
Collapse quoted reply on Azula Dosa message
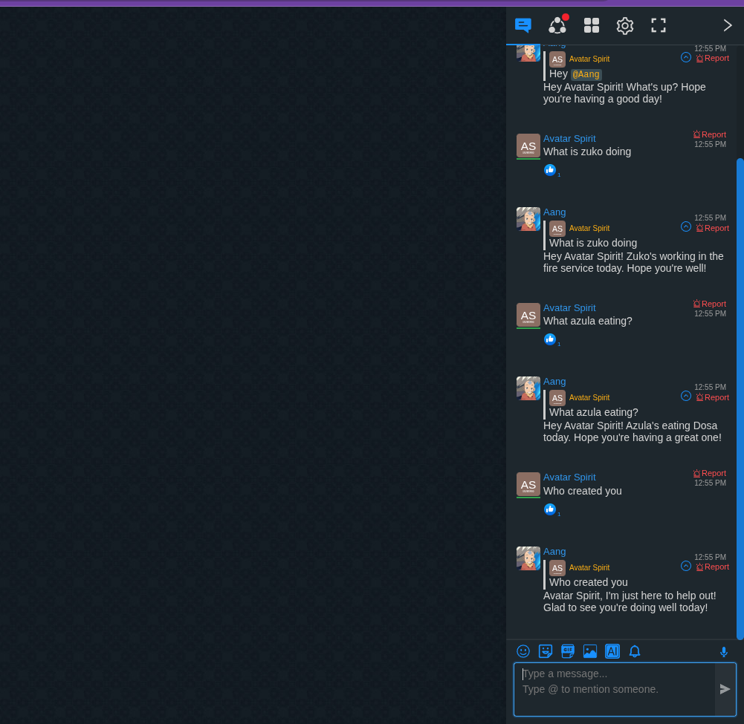pos(685,396)
